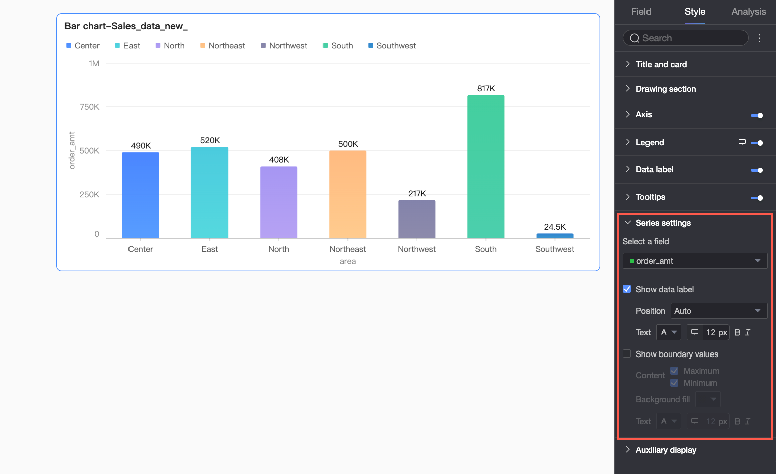
Task: Click the monitor icon next to Legend
Action: [x=742, y=142]
